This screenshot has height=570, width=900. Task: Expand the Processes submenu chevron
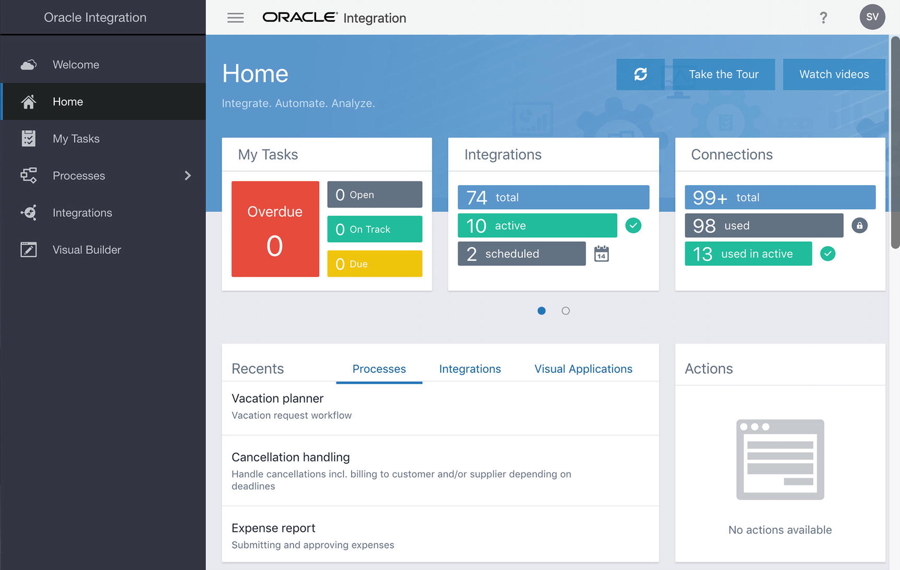point(188,176)
